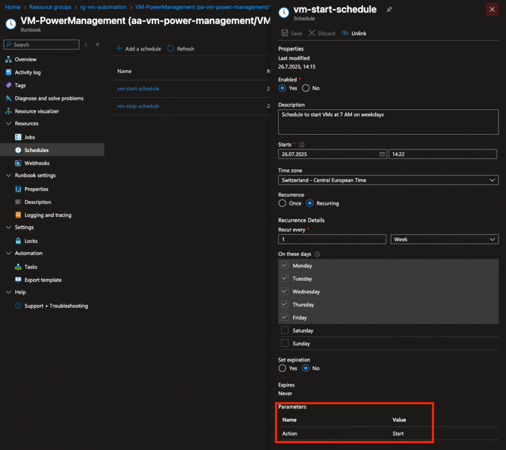Click the Jobs icon

click(x=18, y=137)
